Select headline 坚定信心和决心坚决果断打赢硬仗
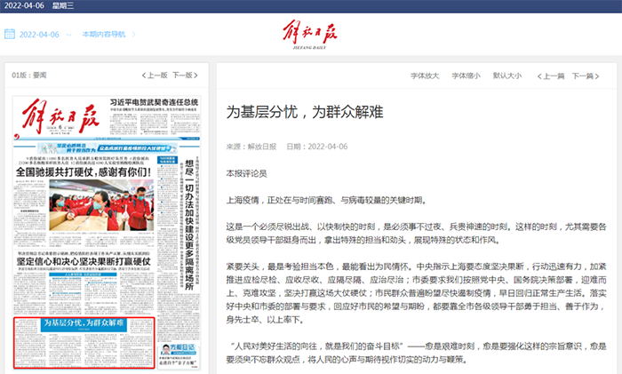Viewport: 622px width, 374px height. coord(84,261)
